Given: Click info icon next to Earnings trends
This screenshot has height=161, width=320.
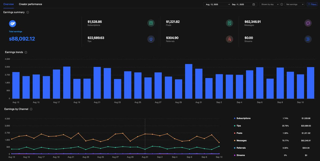Looking at the screenshot, I should click(x=26, y=52).
